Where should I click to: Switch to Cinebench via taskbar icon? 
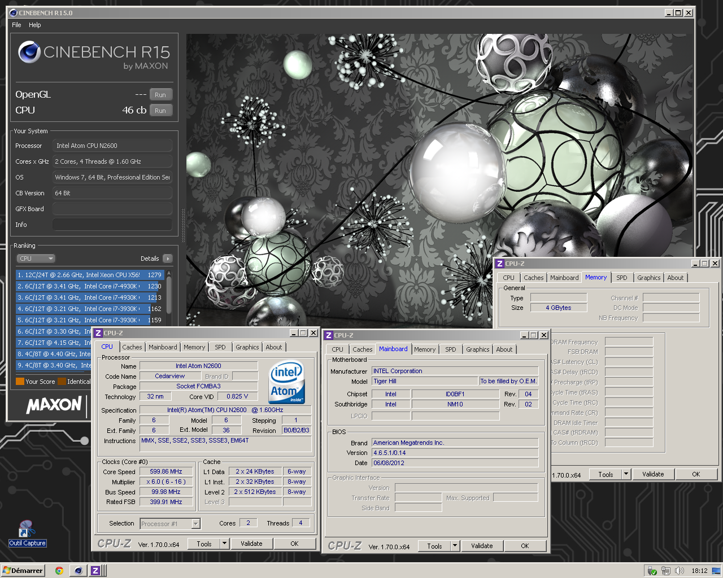(x=78, y=571)
